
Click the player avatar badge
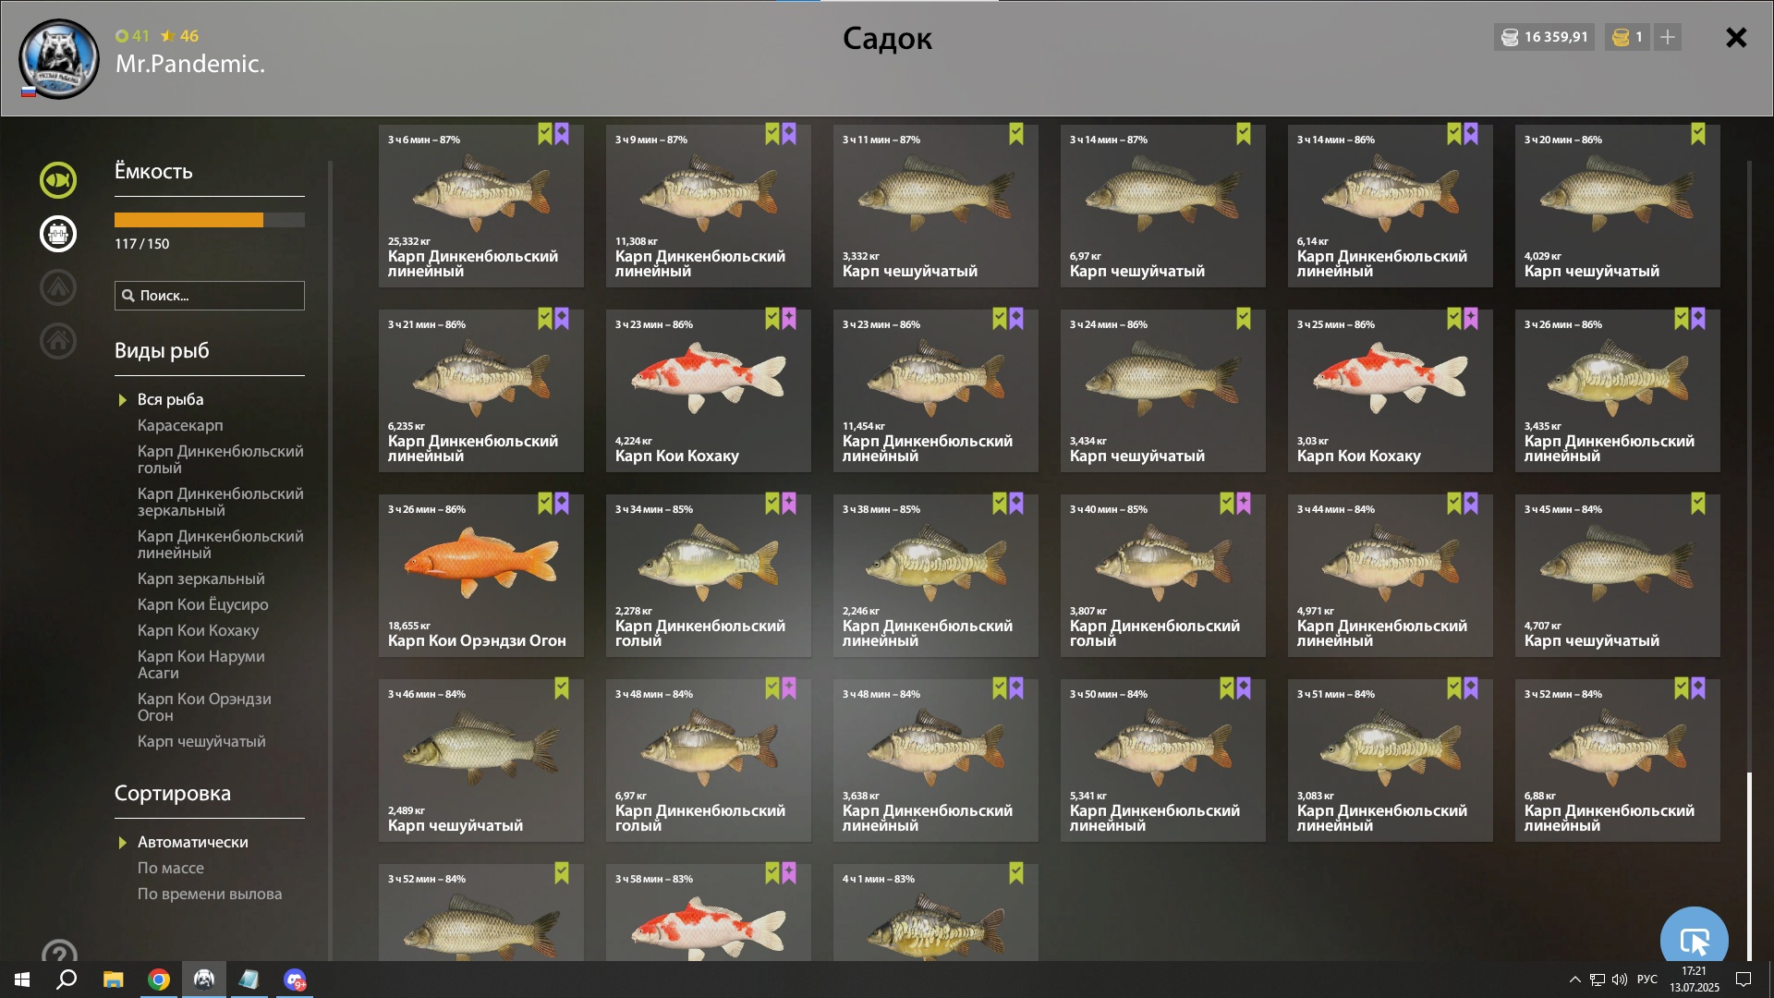click(59, 58)
